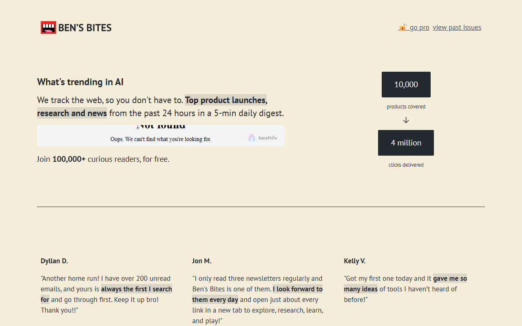Open the go pro link

419,27
